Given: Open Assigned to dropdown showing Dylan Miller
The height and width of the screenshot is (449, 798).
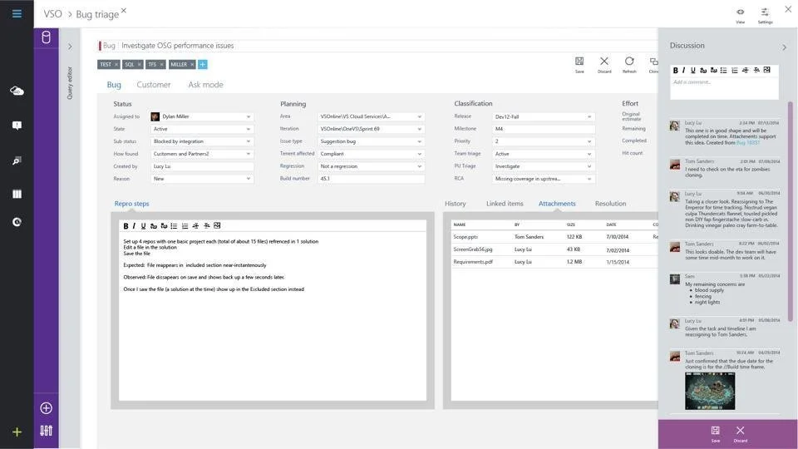Looking at the screenshot, I should tap(201, 116).
